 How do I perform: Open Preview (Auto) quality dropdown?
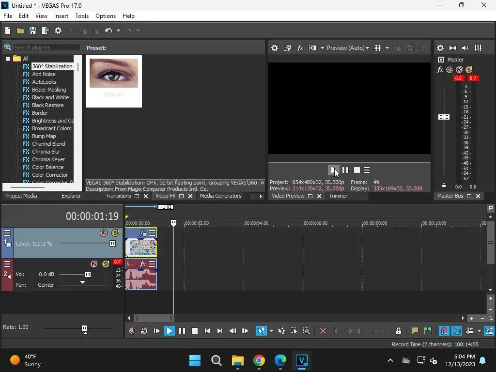pyautogui.click(x=348, y=48)
